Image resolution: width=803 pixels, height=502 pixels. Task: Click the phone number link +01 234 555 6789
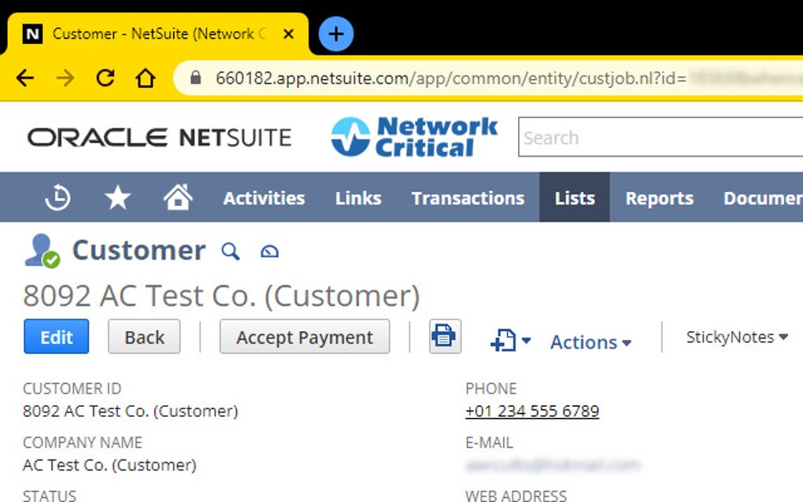(x=532, y=411)
